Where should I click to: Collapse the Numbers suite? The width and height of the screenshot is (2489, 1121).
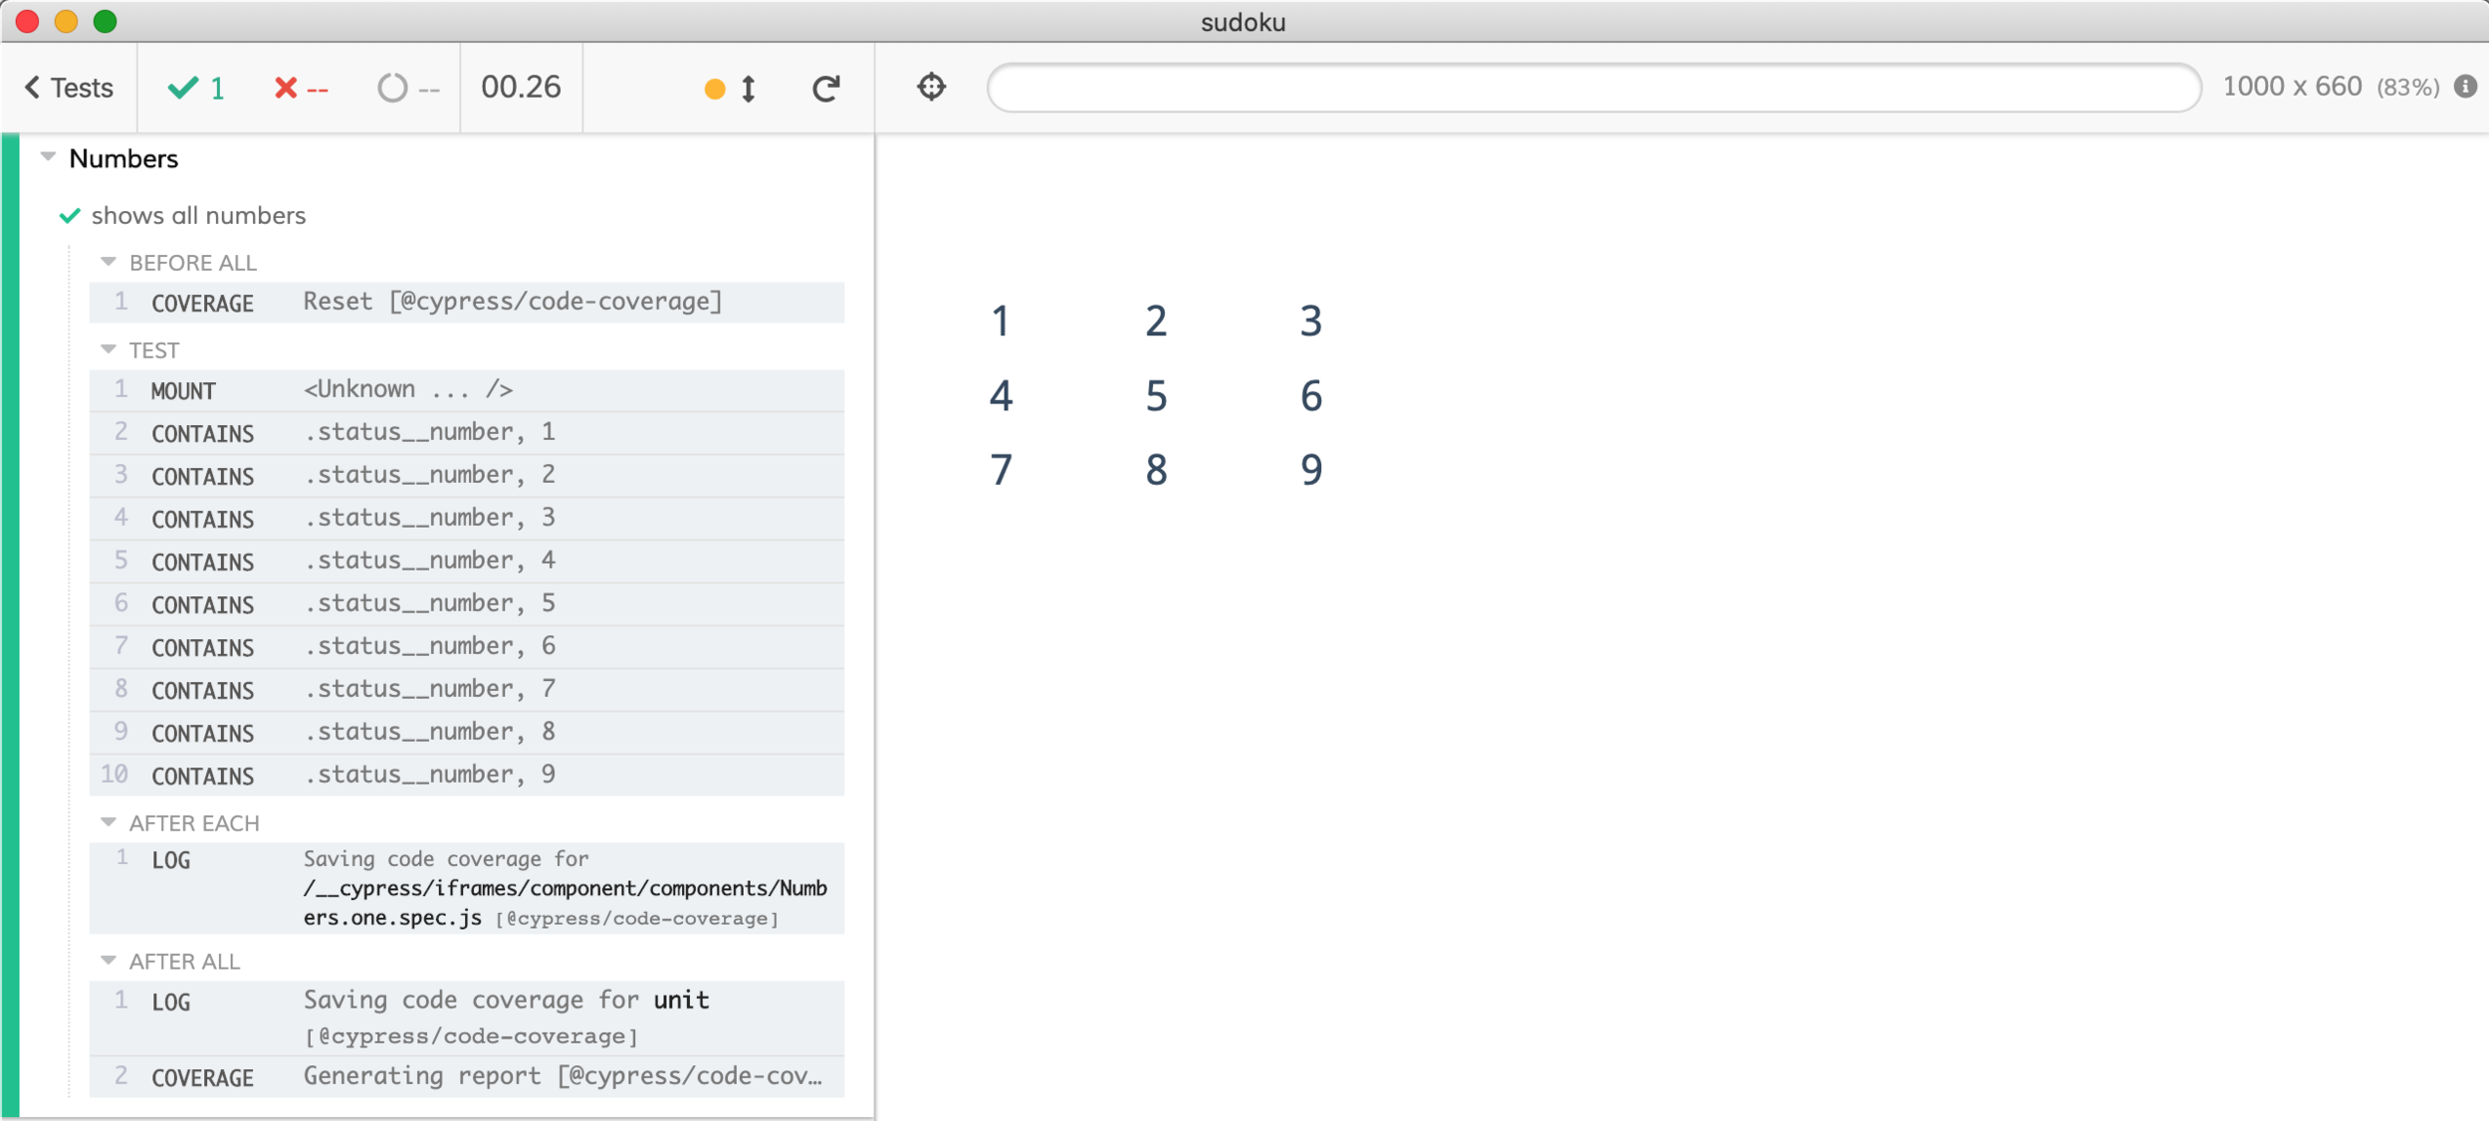click(x=48, y=157)
